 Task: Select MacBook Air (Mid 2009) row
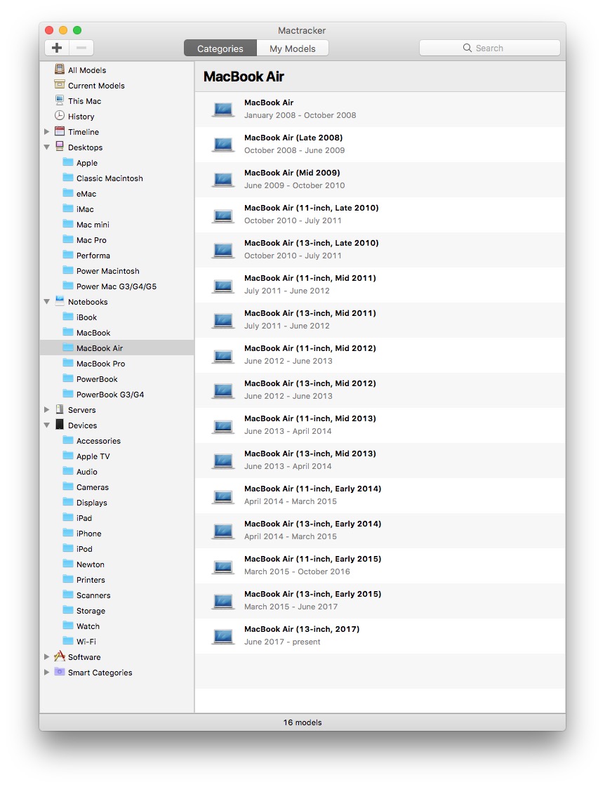pyautogui.click(x=380, y=179)
